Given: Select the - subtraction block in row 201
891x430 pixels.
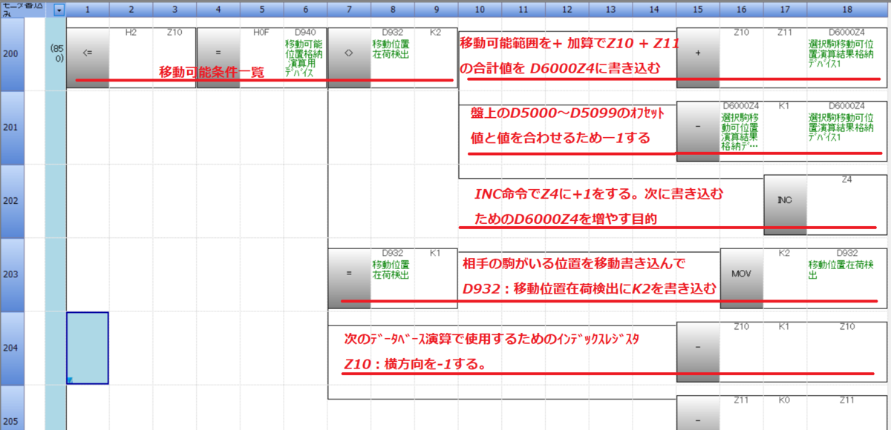Looking at the screenshot, I should coord(698,130).
